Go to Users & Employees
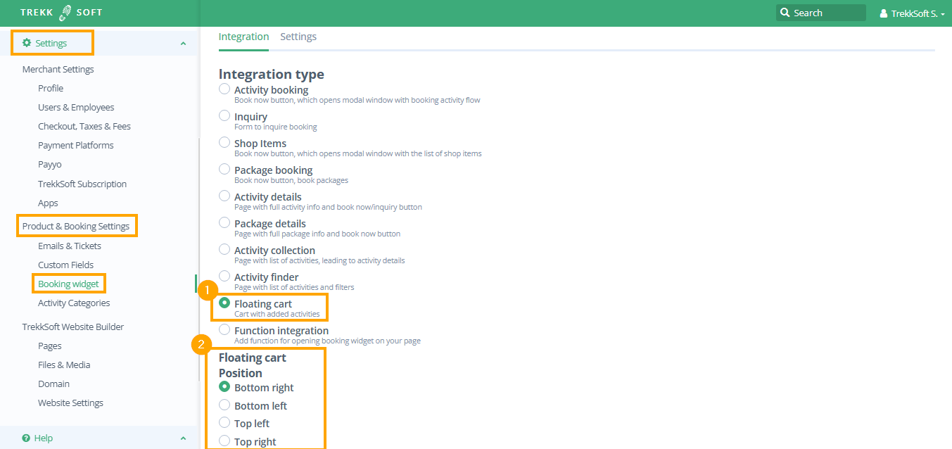 (x=76, y=107)
